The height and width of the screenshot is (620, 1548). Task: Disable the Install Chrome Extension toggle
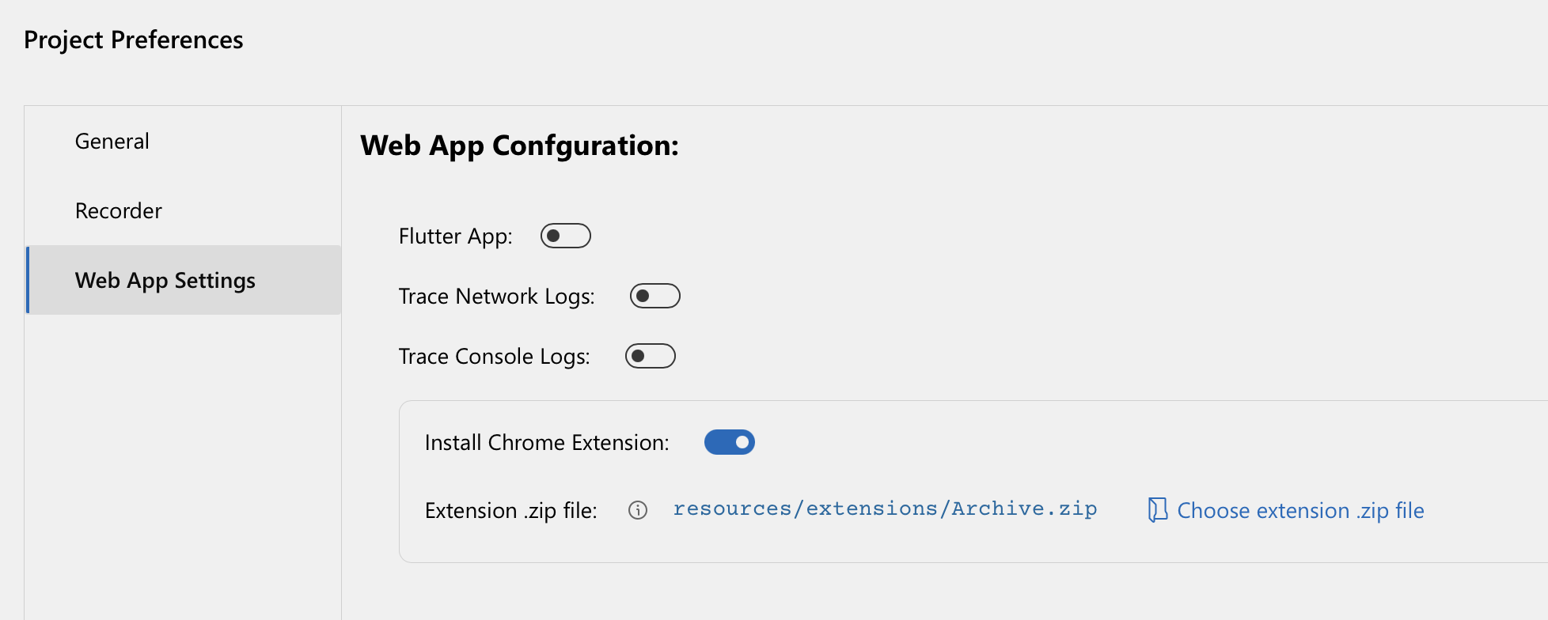[x=730, y=442]
